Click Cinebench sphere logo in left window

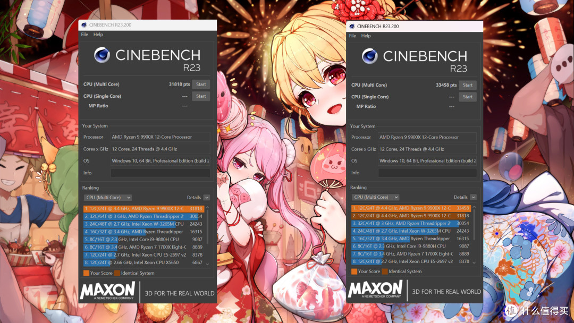(102, 55)
